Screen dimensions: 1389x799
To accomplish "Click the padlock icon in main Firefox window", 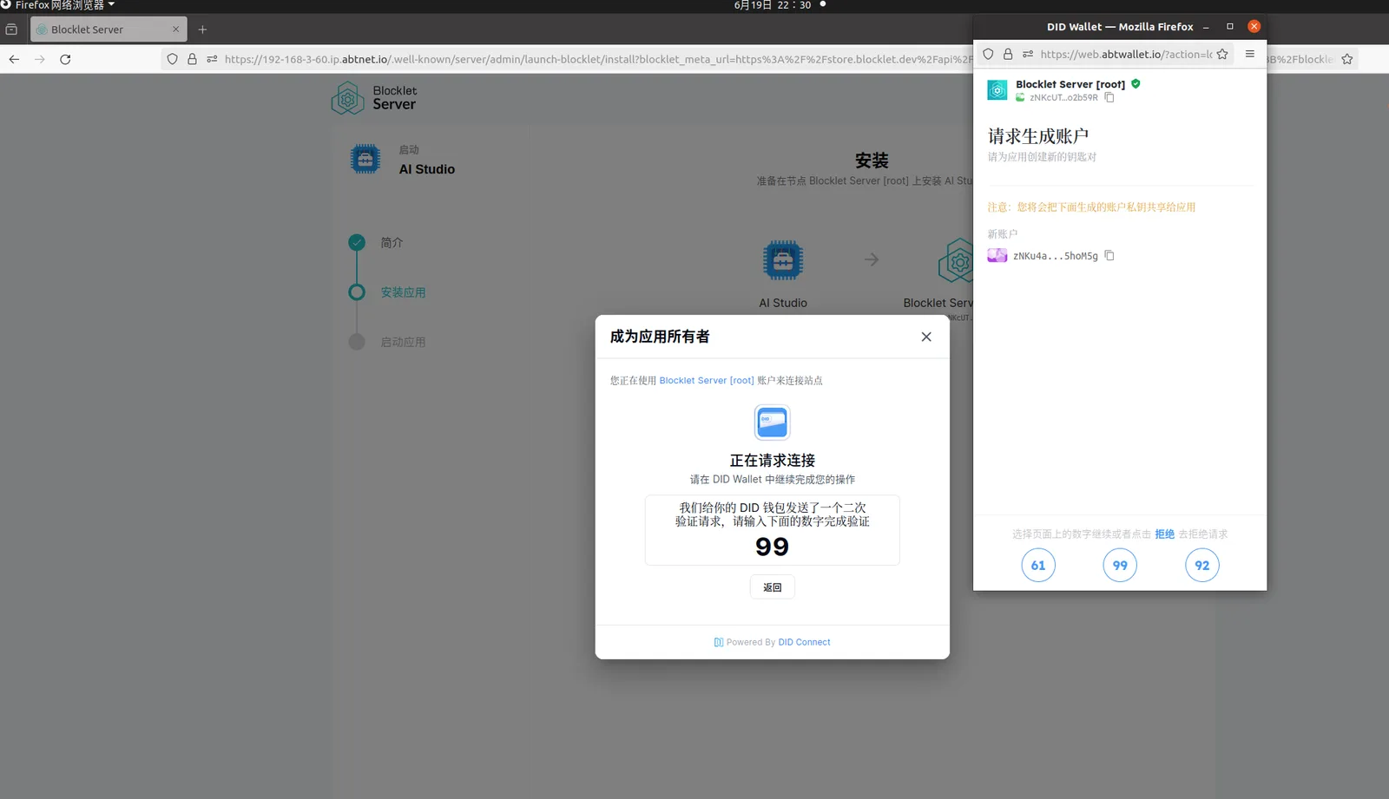I will click(192, 59).
